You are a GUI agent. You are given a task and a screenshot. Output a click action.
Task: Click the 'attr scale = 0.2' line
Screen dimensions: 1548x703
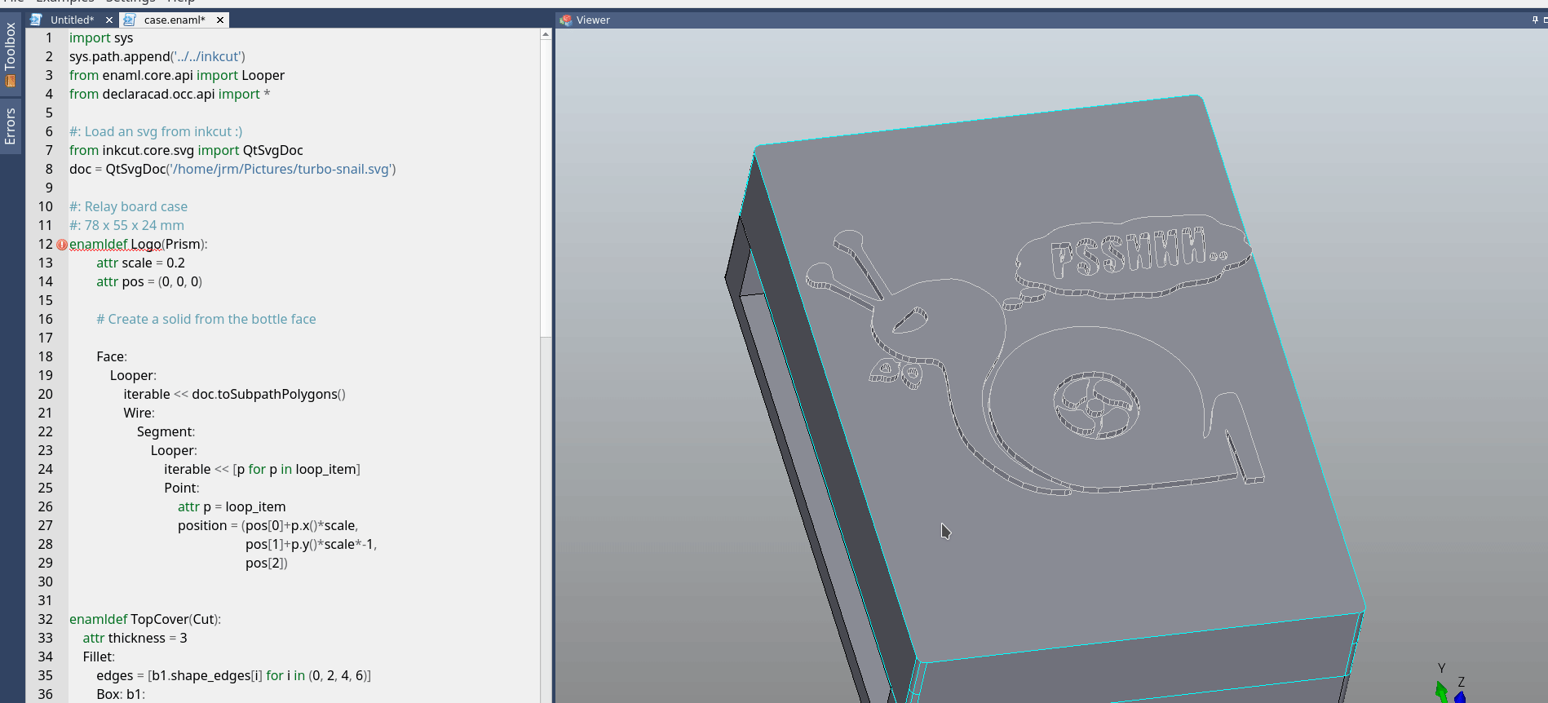[140, 263]
